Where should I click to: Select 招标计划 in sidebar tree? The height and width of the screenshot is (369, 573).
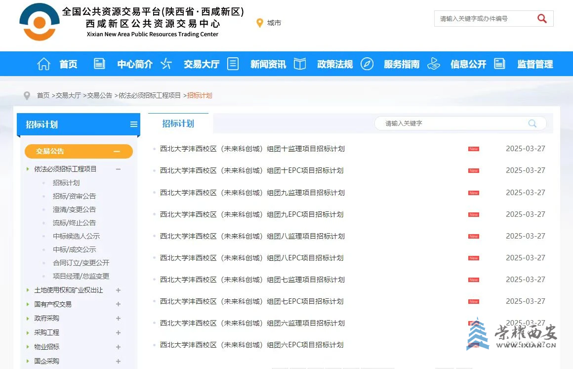pos(66,183)
